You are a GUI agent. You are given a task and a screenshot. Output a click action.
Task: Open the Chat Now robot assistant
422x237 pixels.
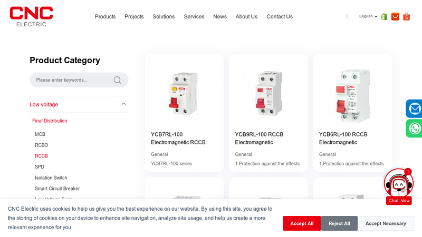[x=399, y=186]
